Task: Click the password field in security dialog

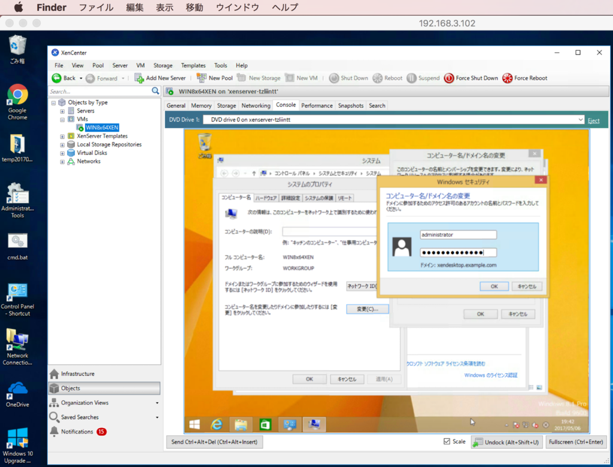Action: (x=458, y=253)
